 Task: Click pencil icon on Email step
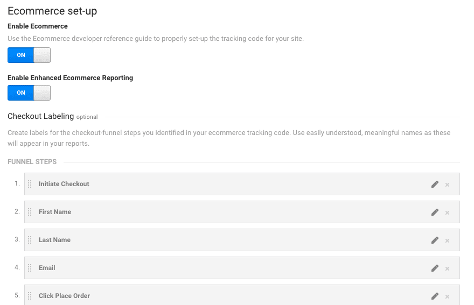[435, 268]
